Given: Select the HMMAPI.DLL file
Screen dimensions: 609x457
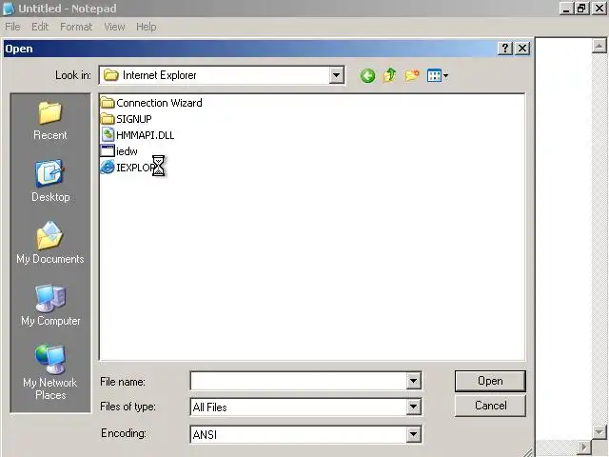Looking at the screenshot, I should (137, 135).
